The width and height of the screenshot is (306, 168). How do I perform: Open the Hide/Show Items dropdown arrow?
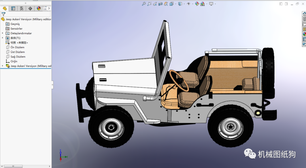[x=193, y=4]
